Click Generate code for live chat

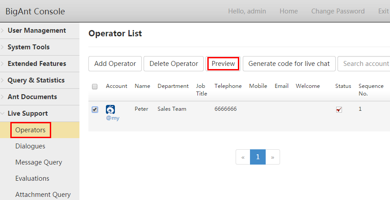coord(289,64)
